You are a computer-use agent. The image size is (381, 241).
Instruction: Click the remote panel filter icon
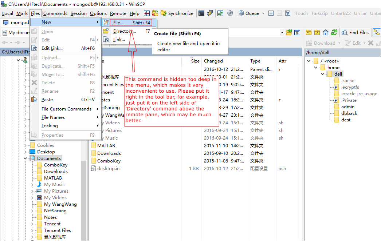297,33
